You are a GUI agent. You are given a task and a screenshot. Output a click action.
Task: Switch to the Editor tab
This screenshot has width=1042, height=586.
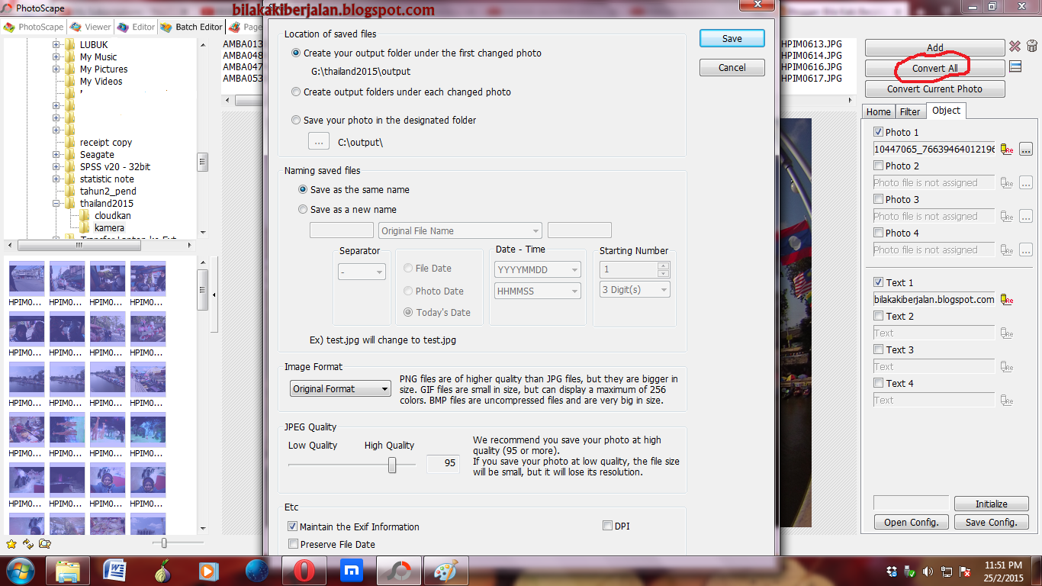point(136,27)
